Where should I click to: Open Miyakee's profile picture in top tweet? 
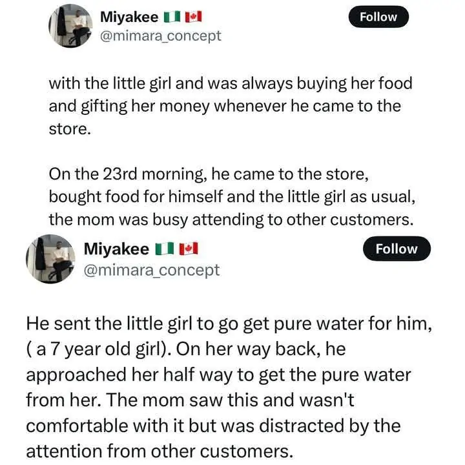(x=71, y=25)
